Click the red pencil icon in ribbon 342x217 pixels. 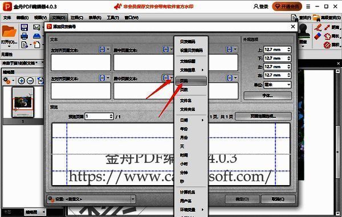click(318, 28)
